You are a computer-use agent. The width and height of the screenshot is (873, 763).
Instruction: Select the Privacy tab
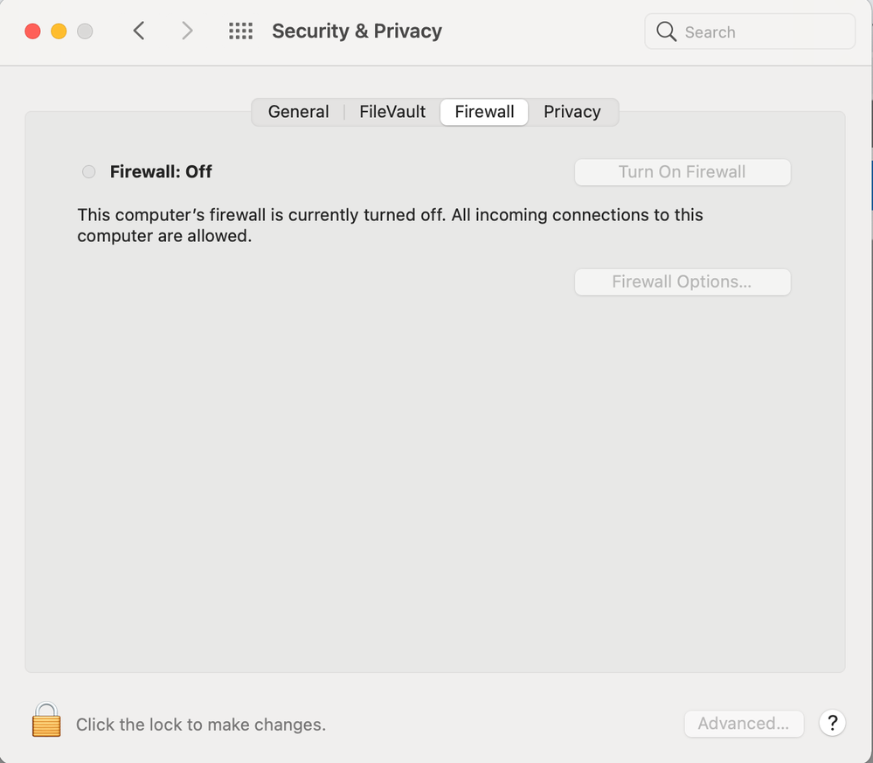pyautogui.click(x=572, y=112)
